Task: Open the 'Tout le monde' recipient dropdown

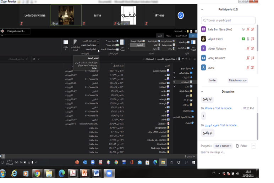Action: point(223,146)
